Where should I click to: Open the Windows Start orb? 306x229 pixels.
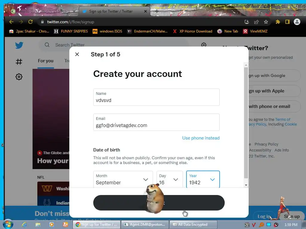point(8,224)
